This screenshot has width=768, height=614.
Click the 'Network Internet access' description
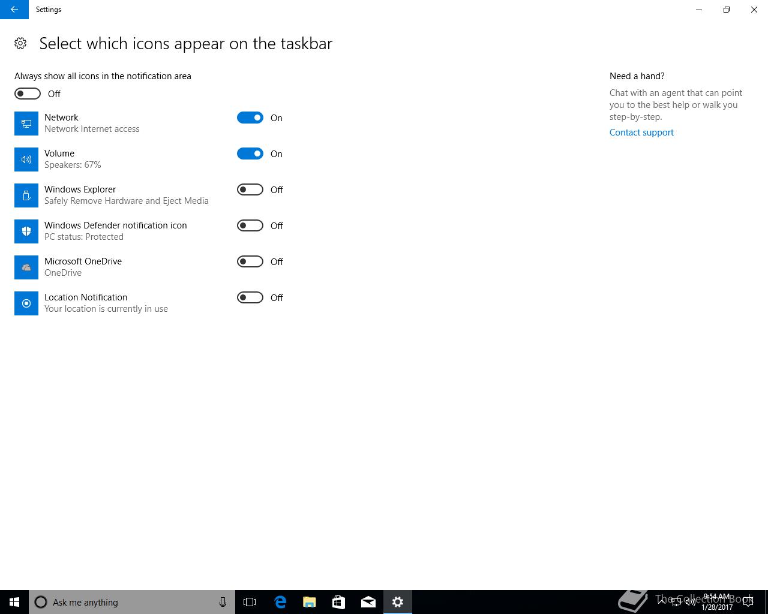(x=92, y=129)
